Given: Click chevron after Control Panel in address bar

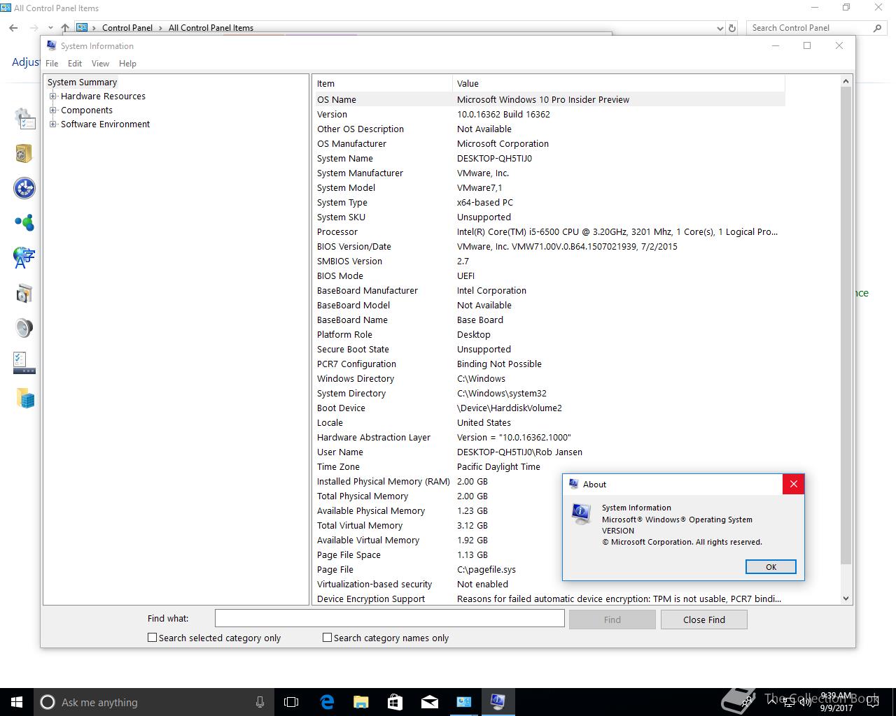Looking at the screenshot, I should pyautogui.click(x=160, y=28).
